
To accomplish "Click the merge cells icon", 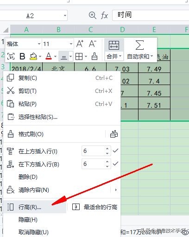I will [114, 45].
